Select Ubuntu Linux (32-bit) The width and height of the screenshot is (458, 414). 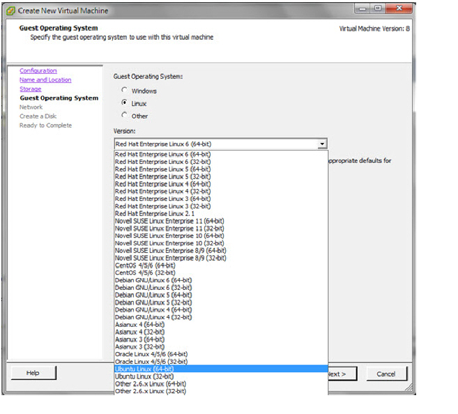(x=221, y=376)
